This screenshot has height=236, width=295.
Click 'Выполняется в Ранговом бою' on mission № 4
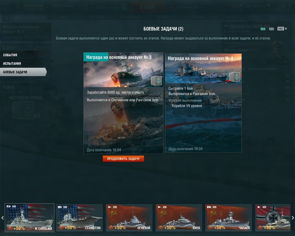coord(191,94)
